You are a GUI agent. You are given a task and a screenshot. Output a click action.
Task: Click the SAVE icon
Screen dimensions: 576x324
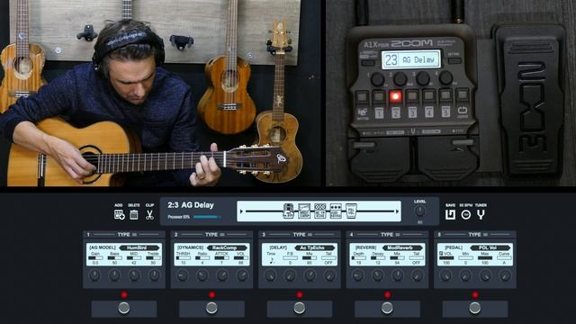(450, 214)
